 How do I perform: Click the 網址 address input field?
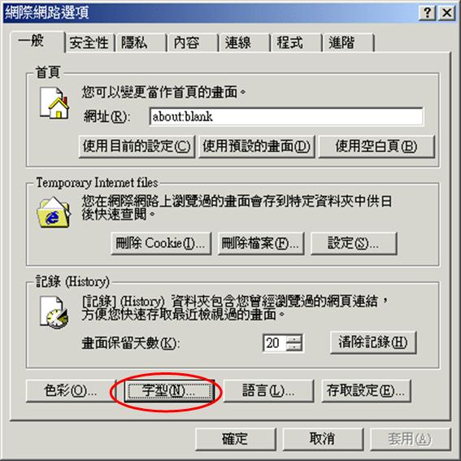pyautogui.click(x=286, y=116)
